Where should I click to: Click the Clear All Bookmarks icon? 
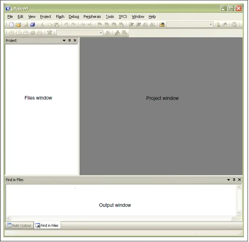[x=121, y=25]
